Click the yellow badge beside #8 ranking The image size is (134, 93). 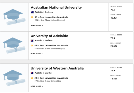click(x=32, y=78)
